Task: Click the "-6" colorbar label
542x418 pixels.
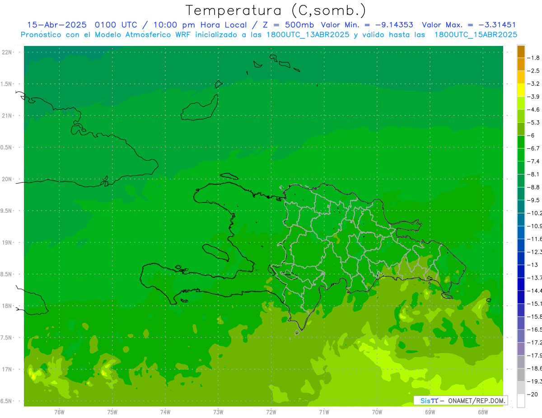Action: [531, 136]
